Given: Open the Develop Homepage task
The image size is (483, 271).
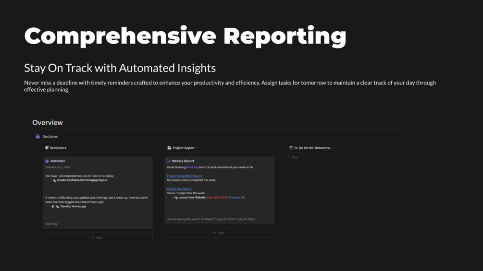Looking at the screenshot, I should [74, 206].
